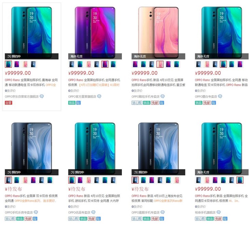Click chat bubble next to OPPO墨白专卖店
Viewport: 252px width, 225px height.
220,96
